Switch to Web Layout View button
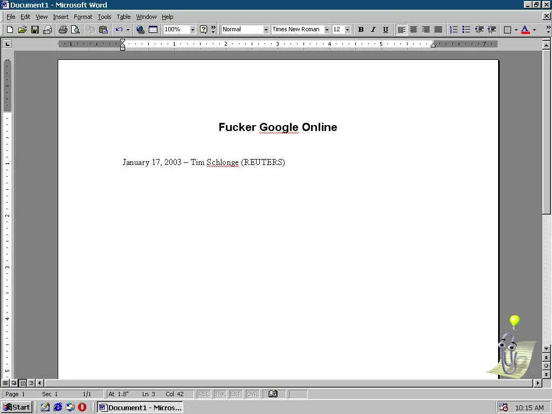This screenshot has height=414, width=552. [14, 383]
